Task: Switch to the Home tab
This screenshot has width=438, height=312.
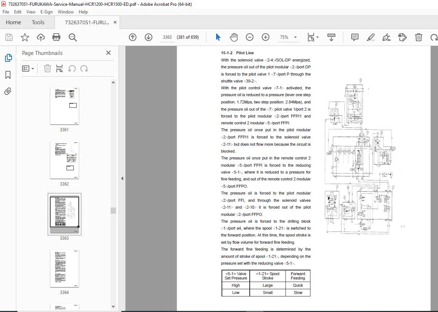Action: 13,22
